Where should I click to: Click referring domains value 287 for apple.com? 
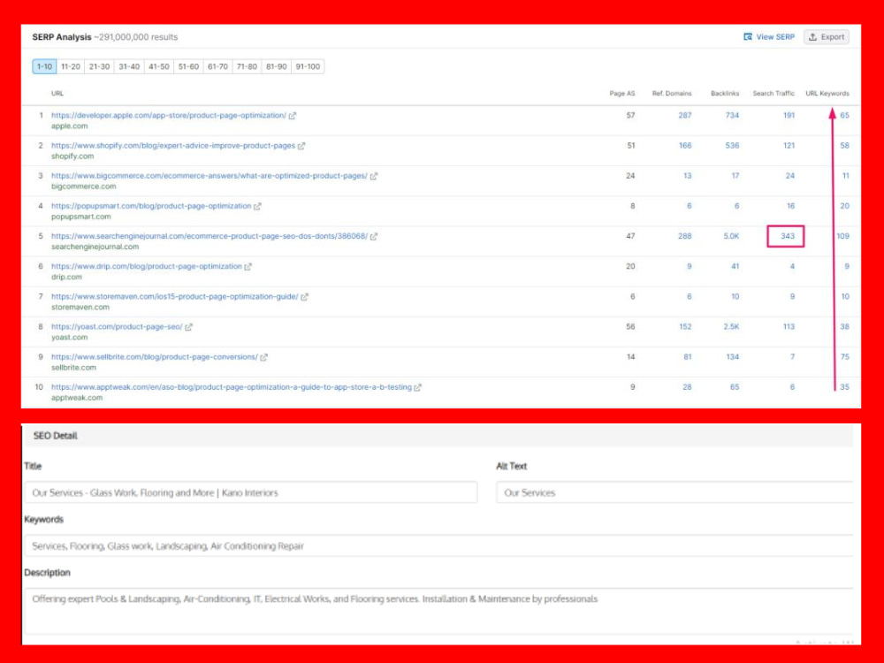(x=684, y=116)
